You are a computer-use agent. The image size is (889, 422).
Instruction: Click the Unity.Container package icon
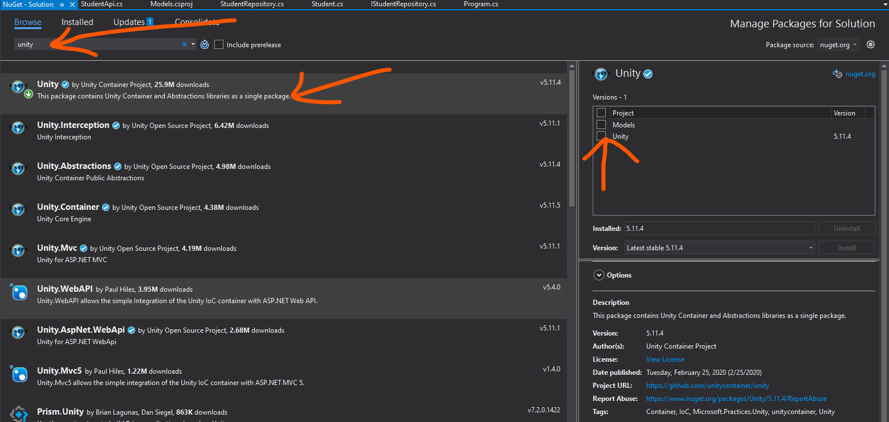18,209
